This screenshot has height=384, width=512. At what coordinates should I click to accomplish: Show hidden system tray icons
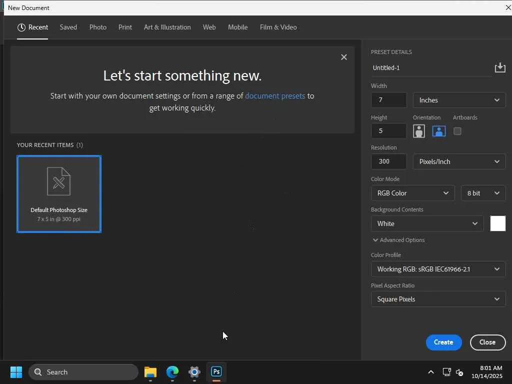430,372
